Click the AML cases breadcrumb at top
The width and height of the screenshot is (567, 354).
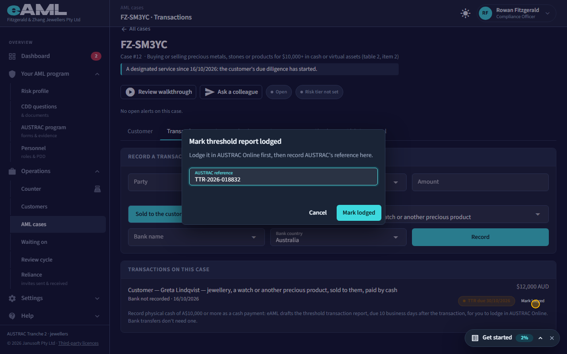[x=132, y=8]
